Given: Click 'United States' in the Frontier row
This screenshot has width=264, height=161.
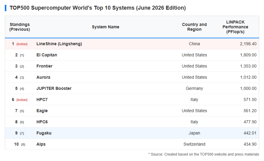Looking at the screenshot, I should point(194,66).
